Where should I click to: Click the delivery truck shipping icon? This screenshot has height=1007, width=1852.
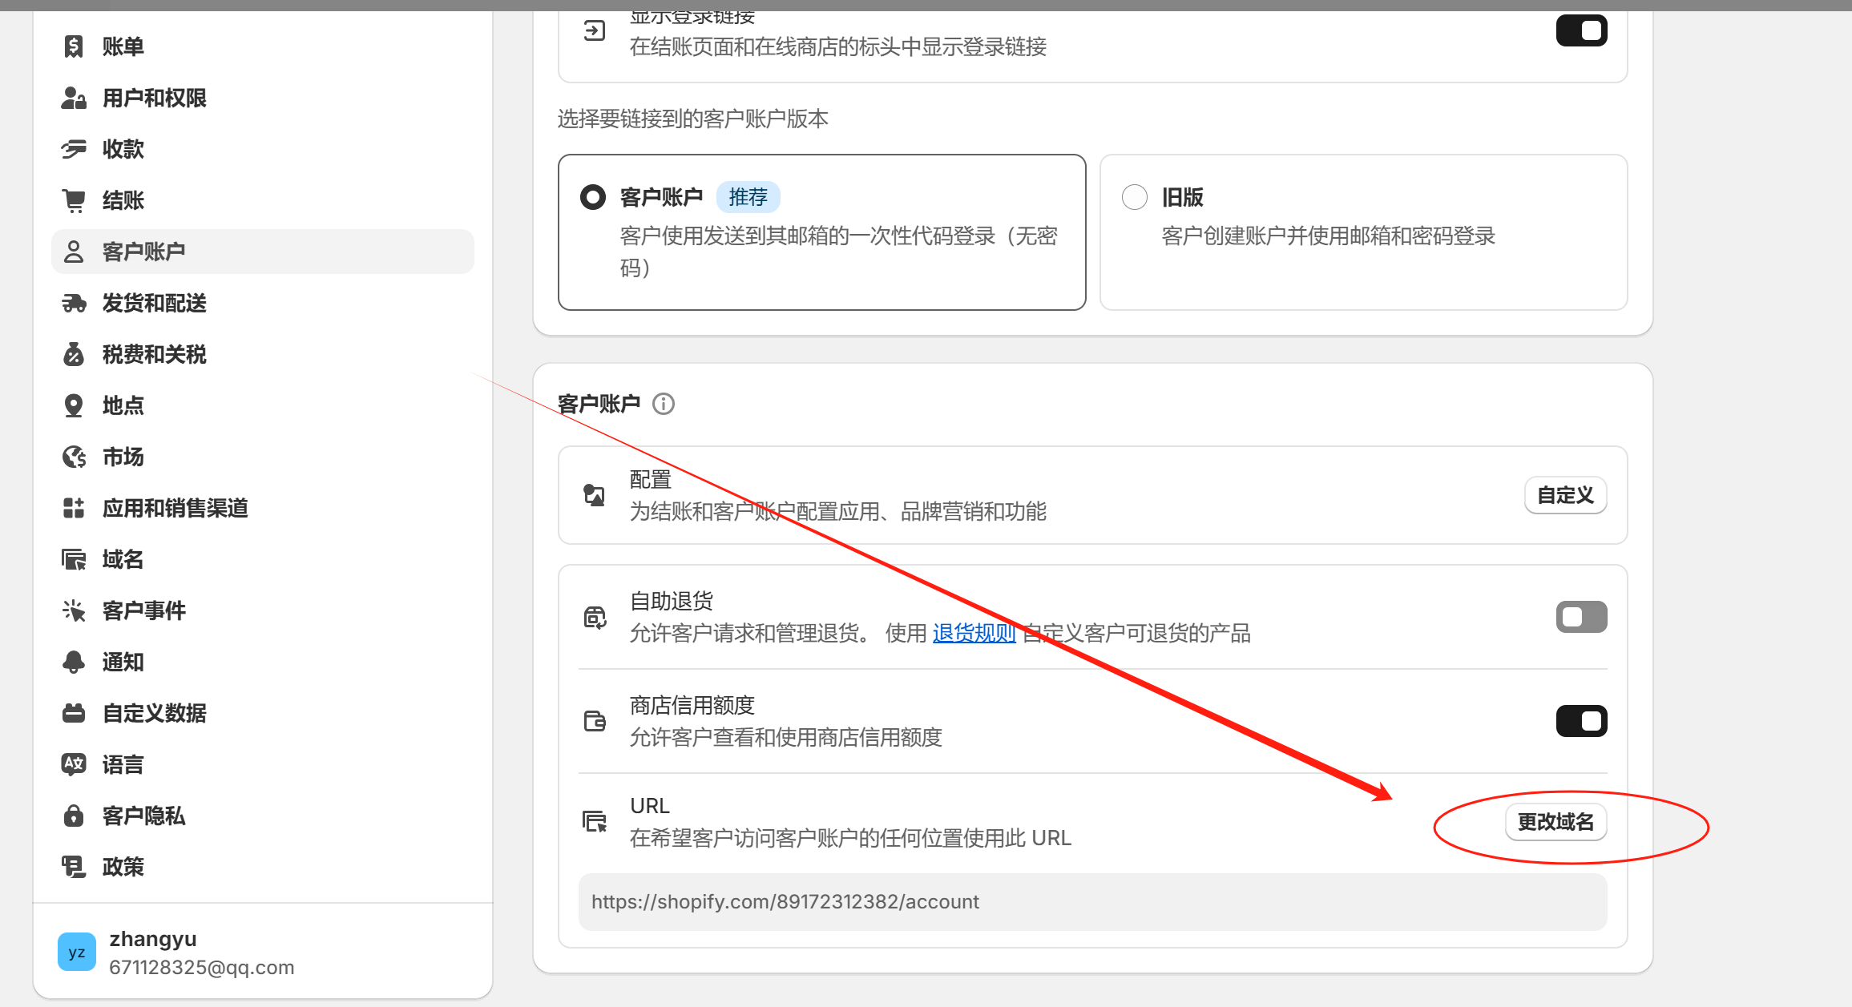[x=74, y=303]
